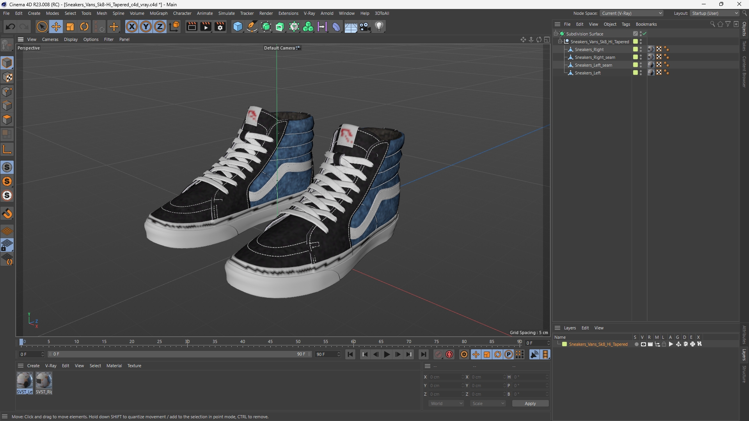Click Sneakers_Left_seam layer color swatch
Image resolution: width=749 pixels, height=421 pixels.
click(x=635, y=65)
